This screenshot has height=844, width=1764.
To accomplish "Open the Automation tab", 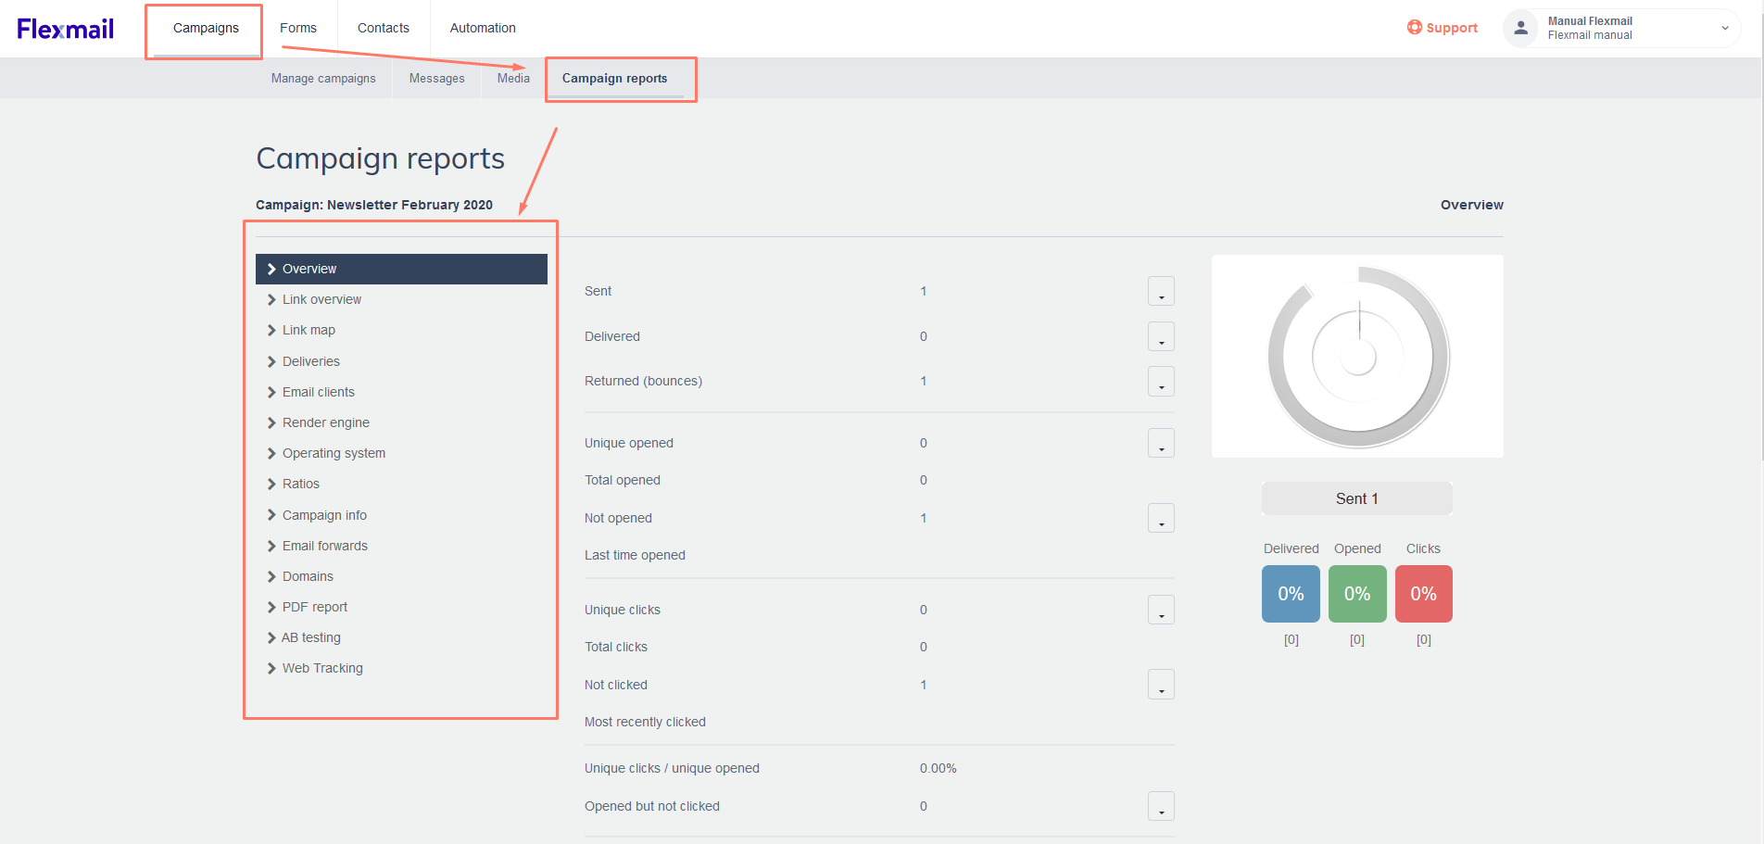I will click(483, 28).
